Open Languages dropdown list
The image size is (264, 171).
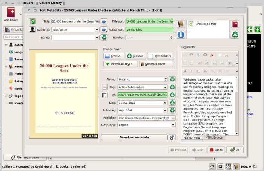pyautogui.click(x=173, y=125)
